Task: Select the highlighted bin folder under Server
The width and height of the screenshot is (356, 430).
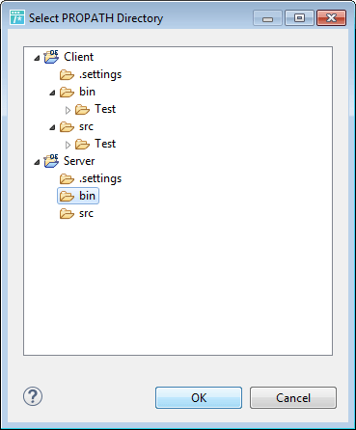Action: point(78,196)
